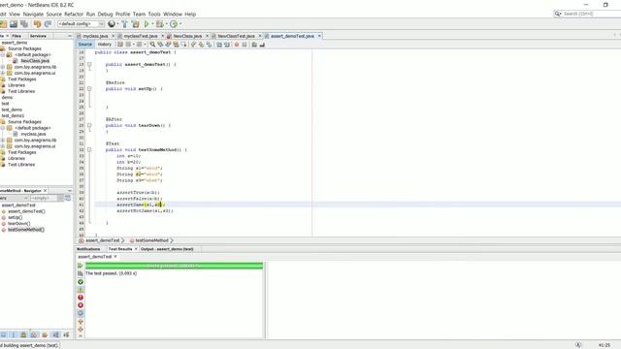Click the Uncomment icon ending the editor toolbar

coord(262,45)
